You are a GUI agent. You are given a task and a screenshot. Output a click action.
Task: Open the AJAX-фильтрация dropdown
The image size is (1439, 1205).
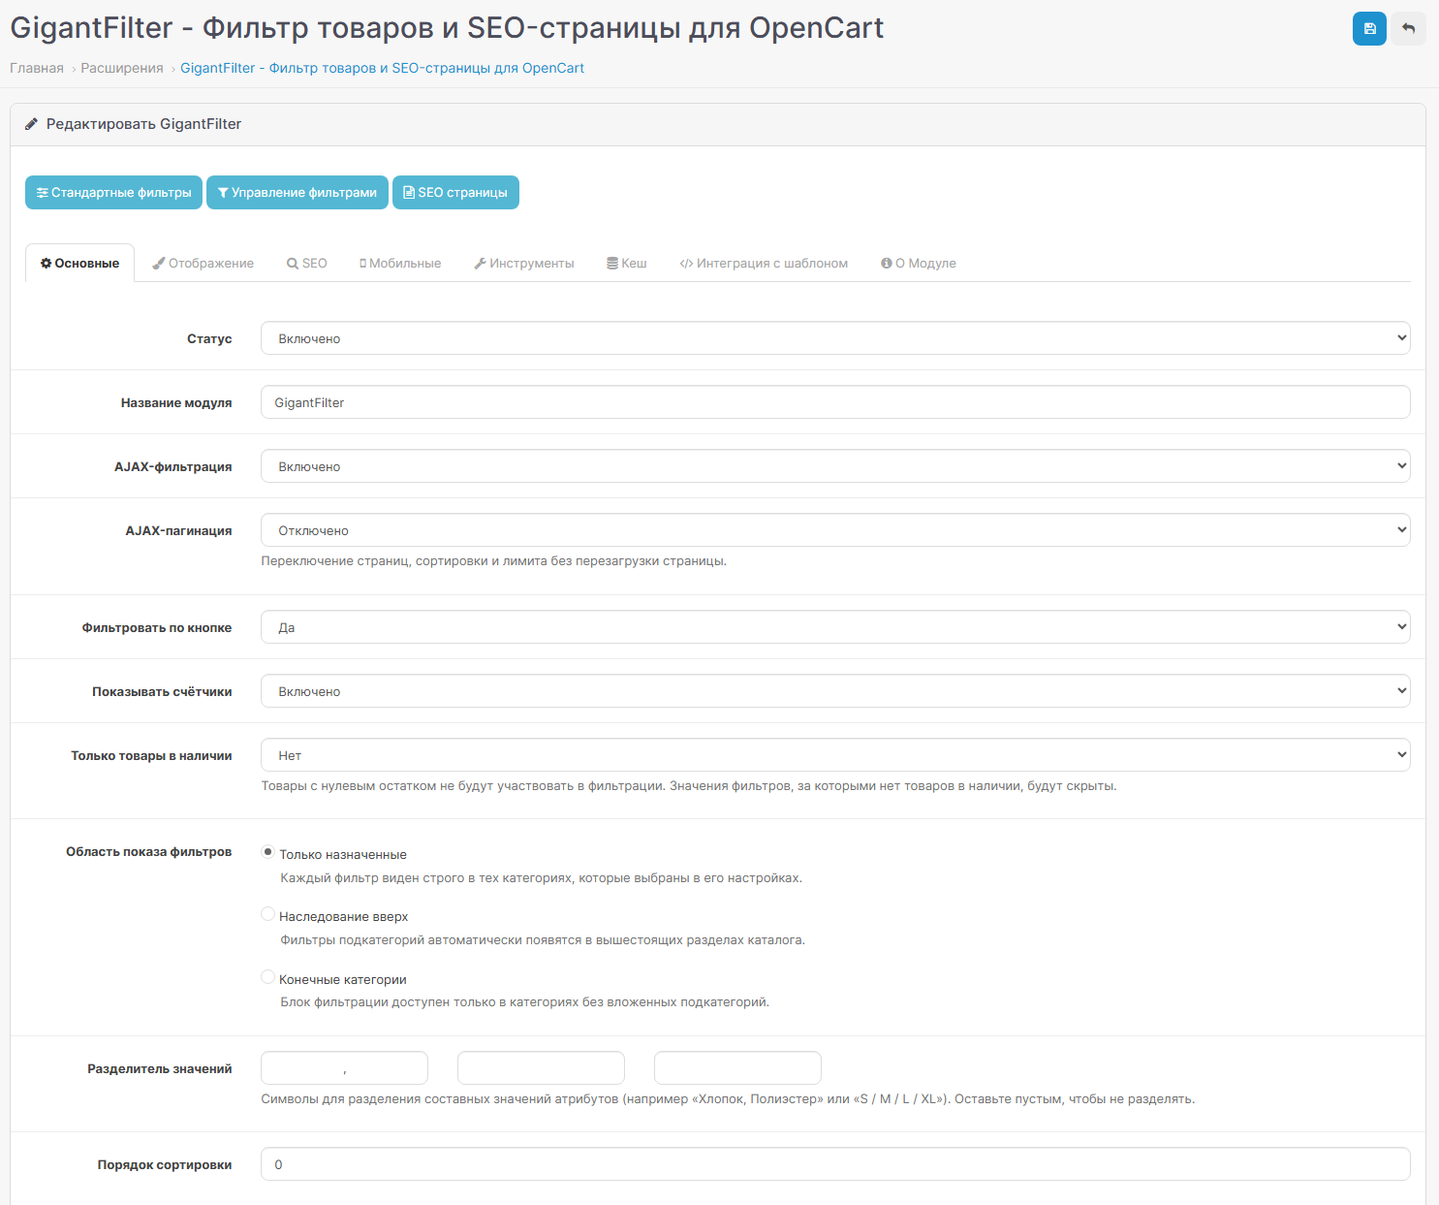[835, 466]
